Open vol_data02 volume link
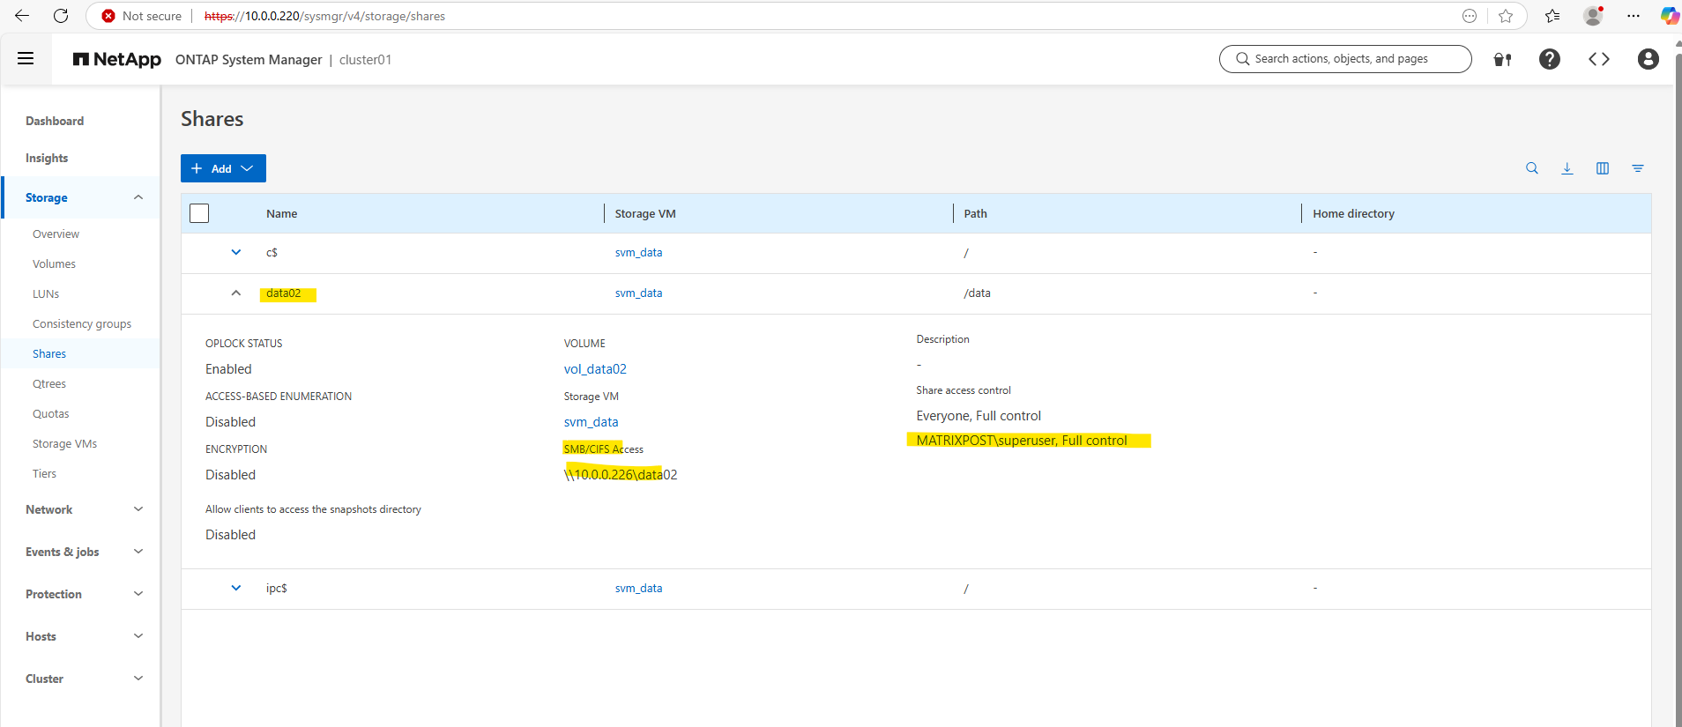The width and height of the screenshot is (1682, 727). (x=595, y=369)
